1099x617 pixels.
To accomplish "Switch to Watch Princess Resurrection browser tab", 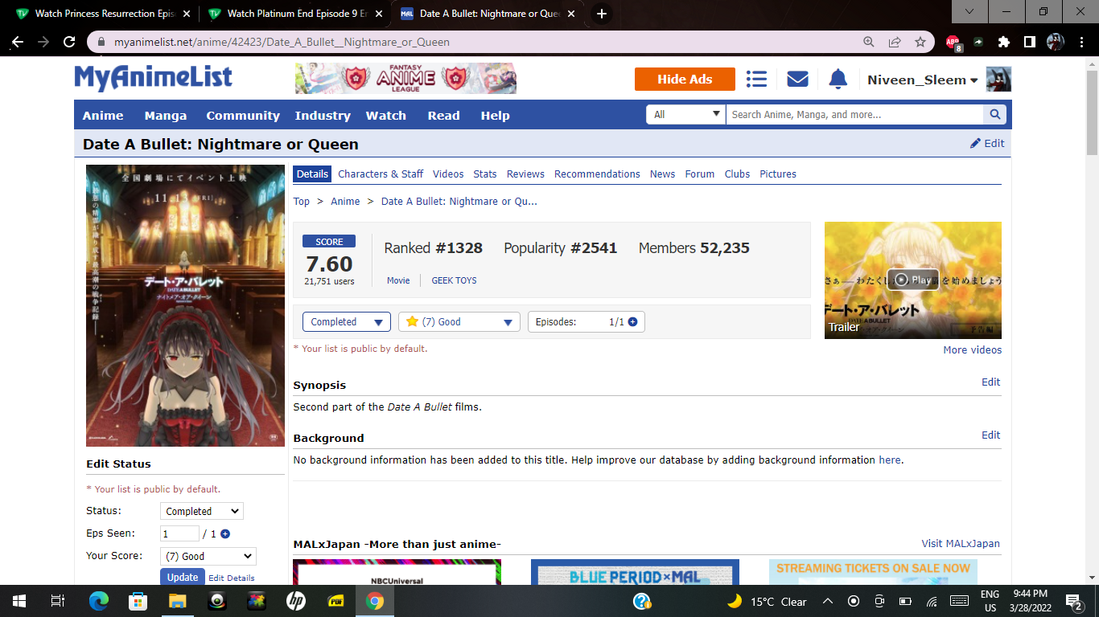I will 102,14.
